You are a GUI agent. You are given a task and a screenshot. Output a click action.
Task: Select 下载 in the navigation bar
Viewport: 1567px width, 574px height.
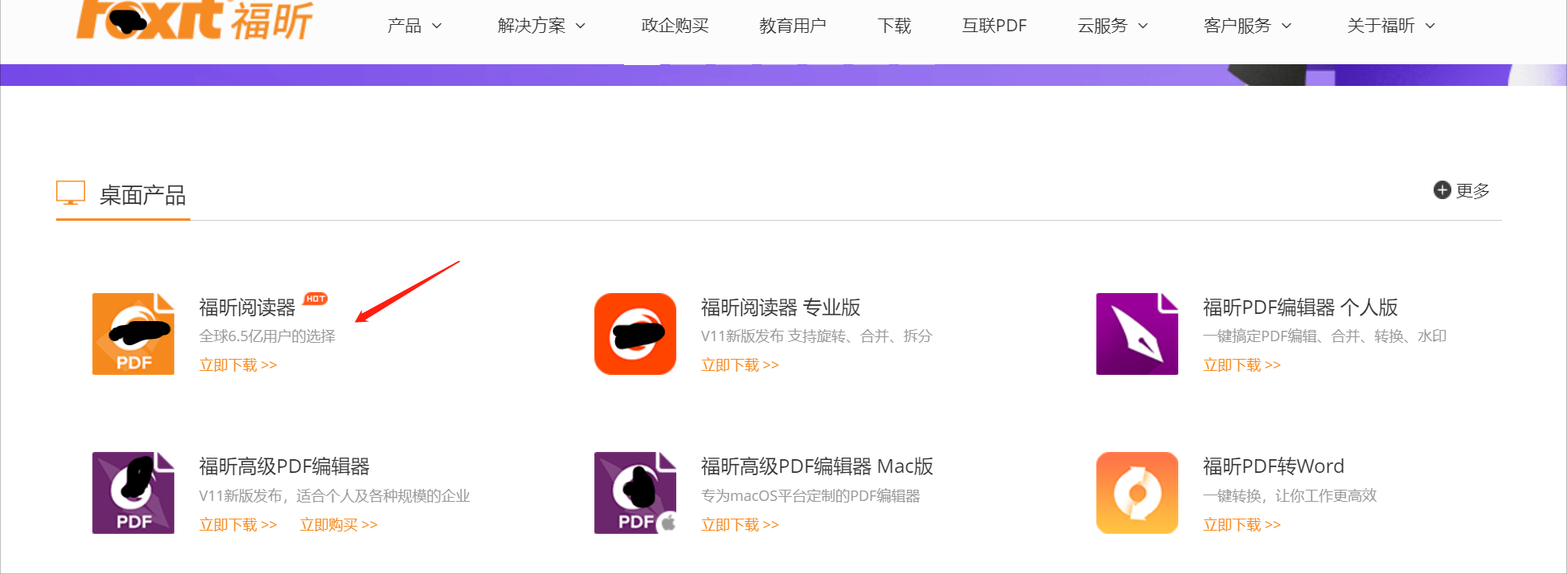coord(894,26)
